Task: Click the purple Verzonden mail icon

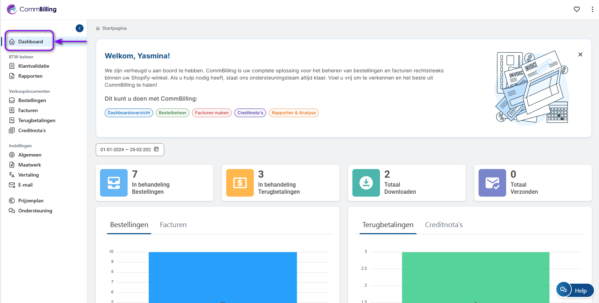Action: coord(492,183)
